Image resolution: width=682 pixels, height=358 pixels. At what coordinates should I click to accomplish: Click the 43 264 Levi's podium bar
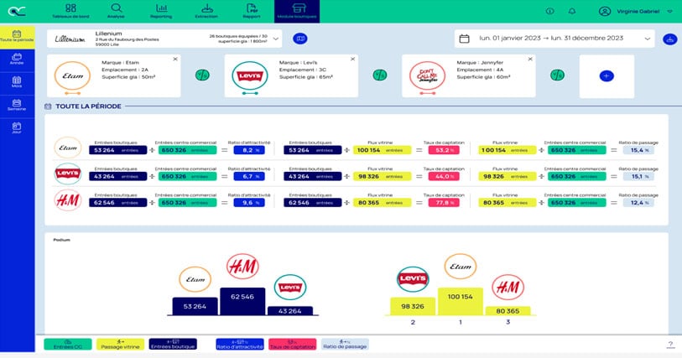pyautogui.click(x=290, y=311)
